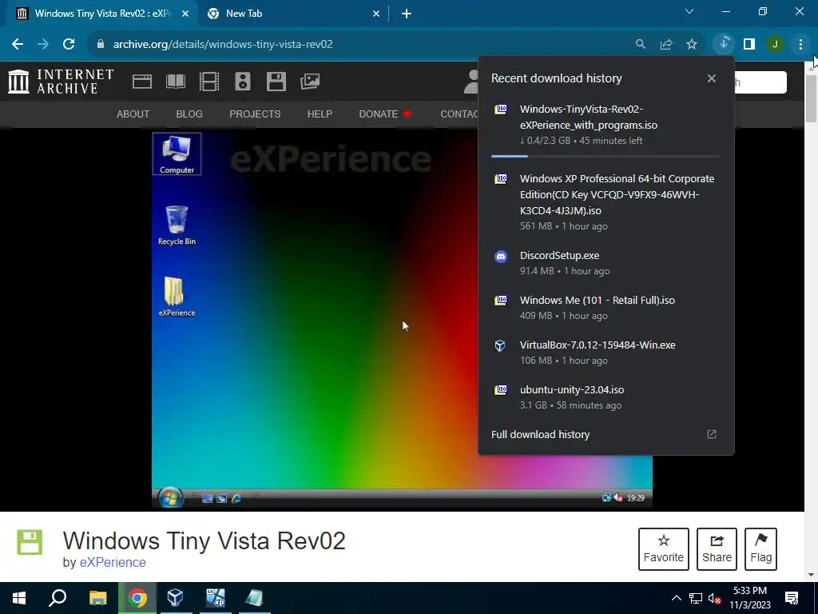Click the forward navigation arrow
Screen dimensions: 818x614
pos(43,45)
